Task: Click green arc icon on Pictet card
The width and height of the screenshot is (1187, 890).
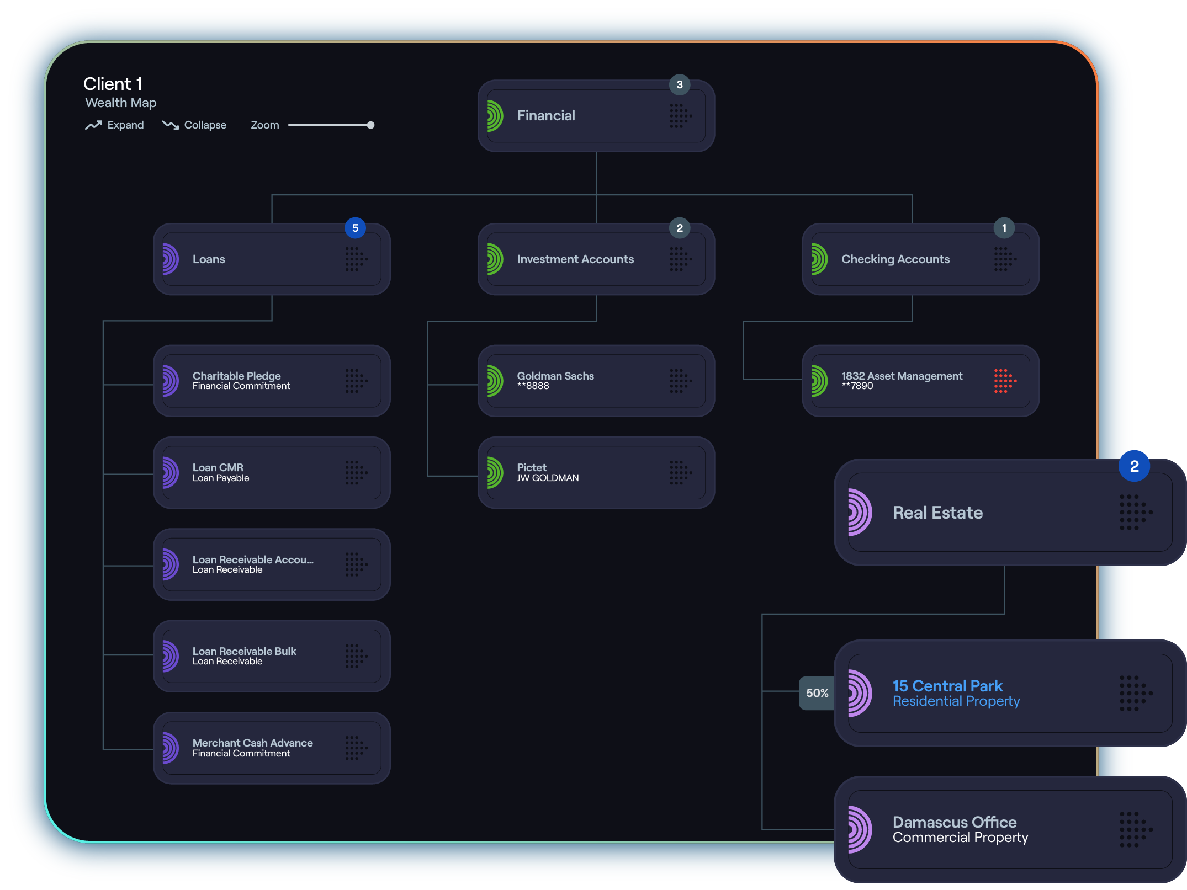Action: coord(495,473)
